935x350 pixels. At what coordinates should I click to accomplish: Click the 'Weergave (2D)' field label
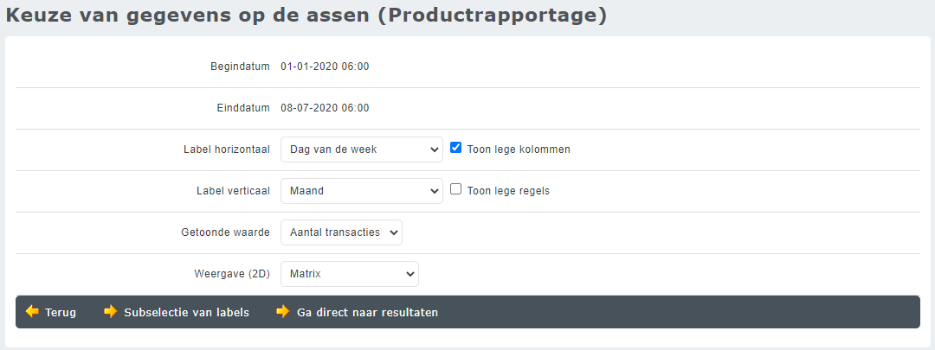tap(232, 274)
